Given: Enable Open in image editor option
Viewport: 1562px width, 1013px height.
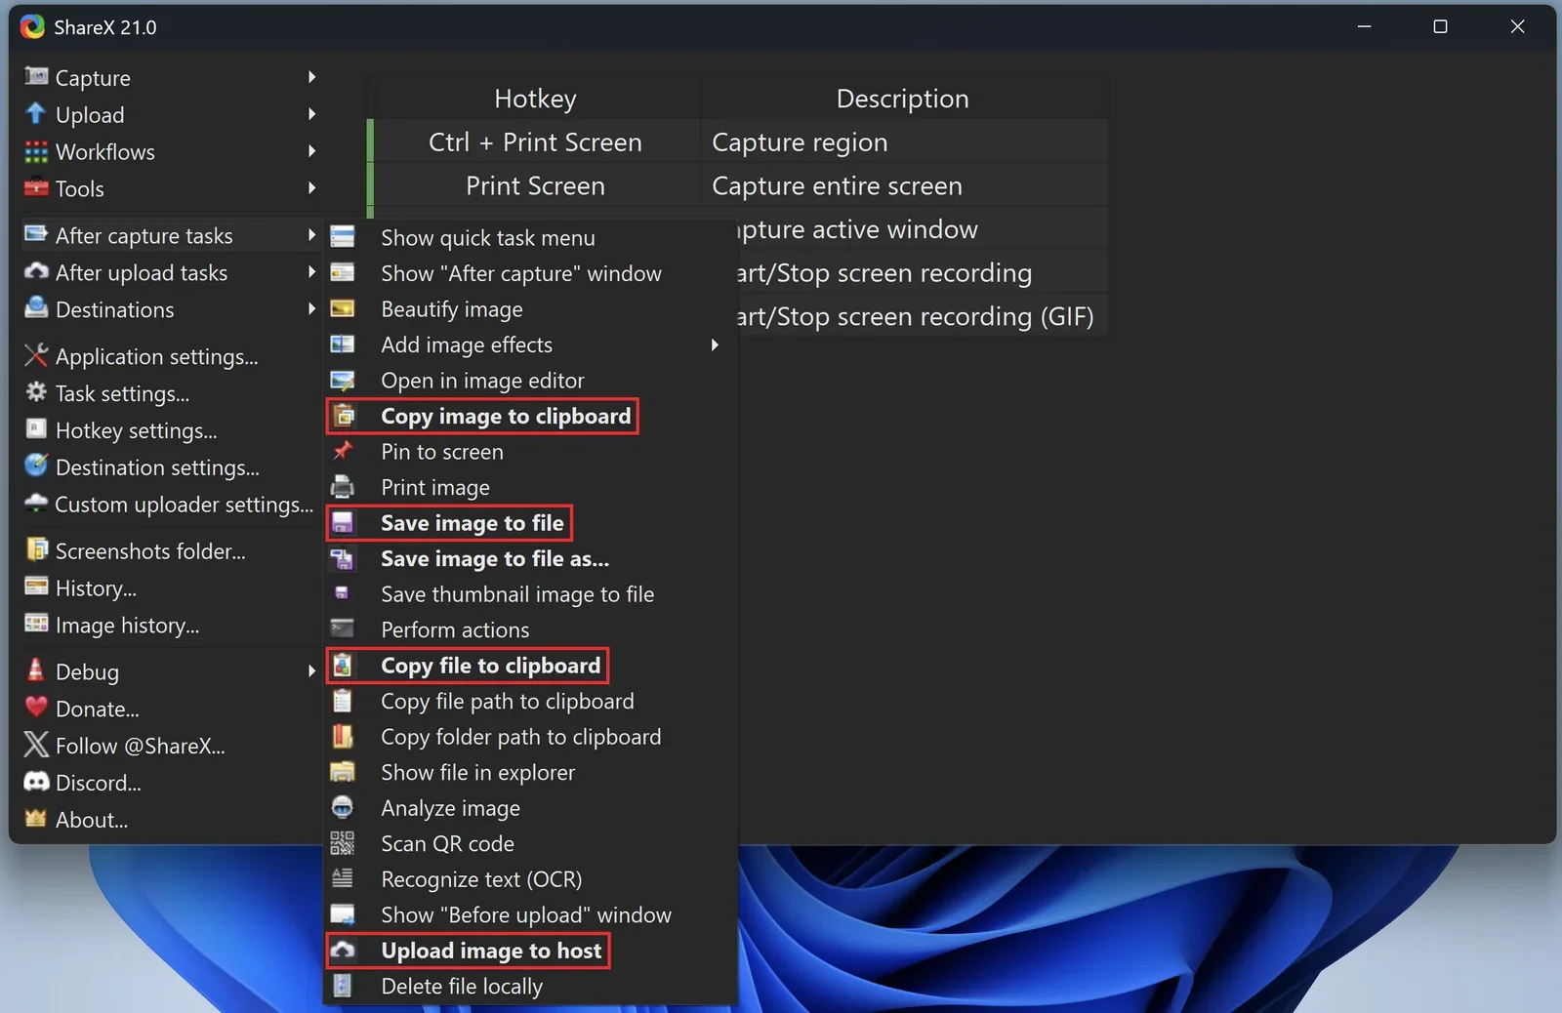Looking at the screenshot, I should 530,380.
